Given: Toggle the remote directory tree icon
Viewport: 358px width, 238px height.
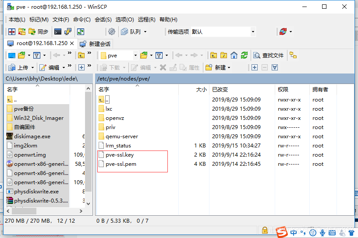Looking at the screenshot, I should [x=293, y=55].
